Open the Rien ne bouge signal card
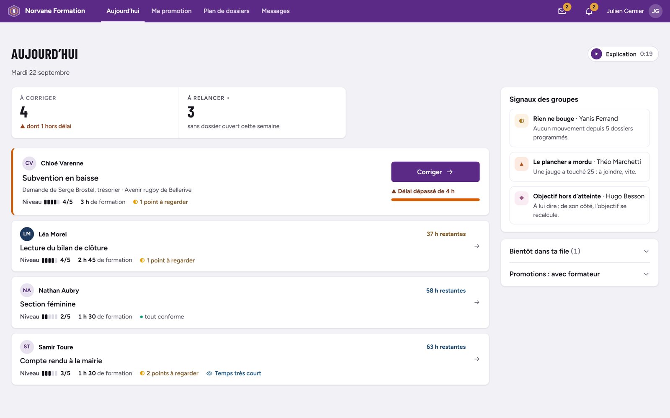The width and height of the screenshot is (670, 418). 580,128
